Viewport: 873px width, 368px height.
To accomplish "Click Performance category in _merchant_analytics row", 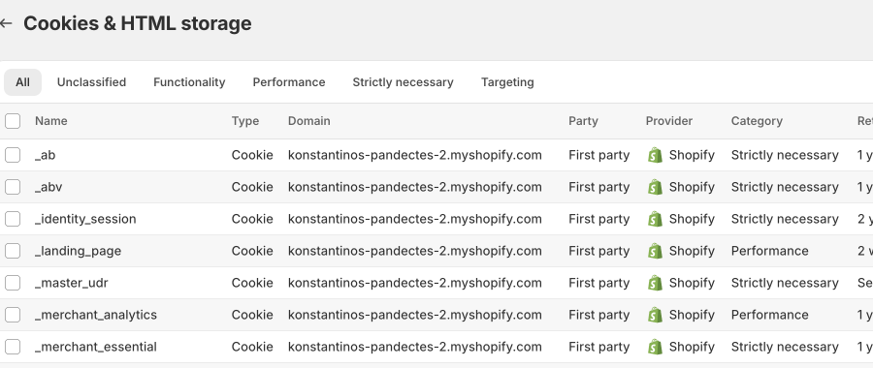I will [x=769, y=315].
